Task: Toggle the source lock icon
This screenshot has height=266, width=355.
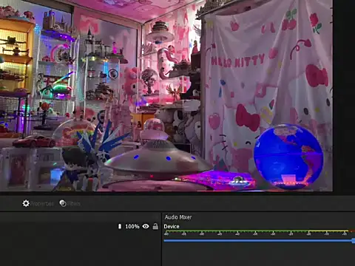Action: 155,226
